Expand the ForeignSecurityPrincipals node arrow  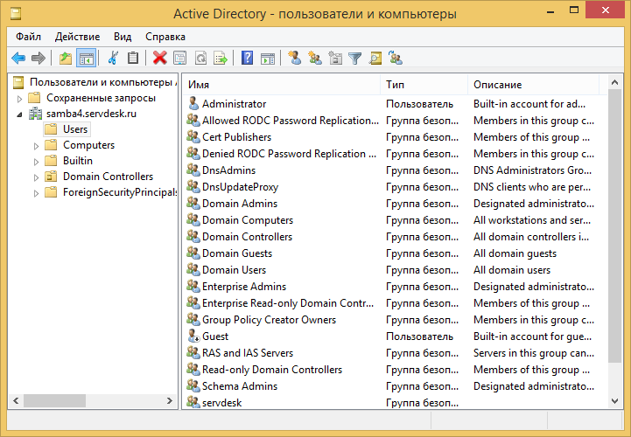click(x=36, y=193)
